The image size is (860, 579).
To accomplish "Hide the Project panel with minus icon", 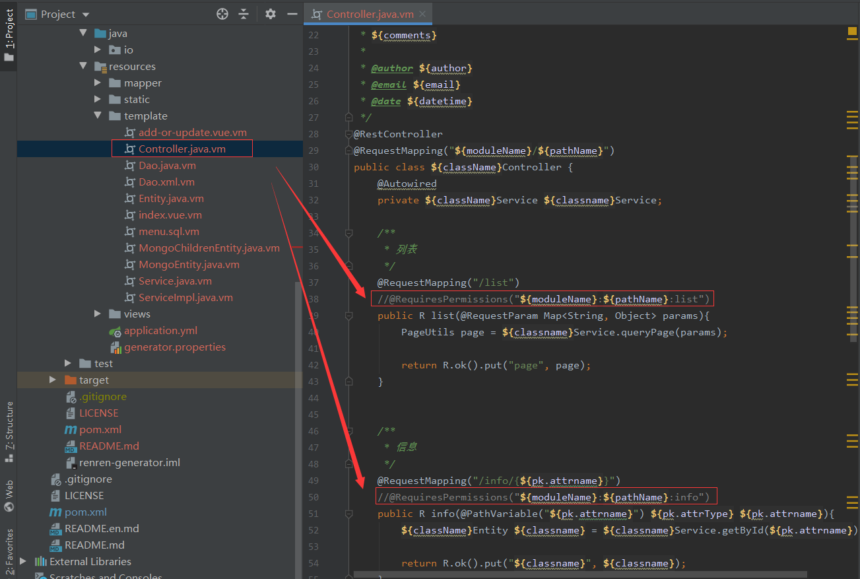I will click(x=292, y=14).
